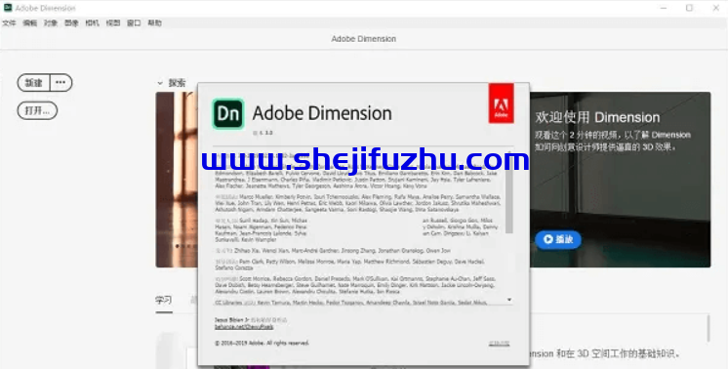Click the Dimension app icon in title bar
Image resolution: width=728 pixels, height=369 pixels.
(x=8, y=8)
